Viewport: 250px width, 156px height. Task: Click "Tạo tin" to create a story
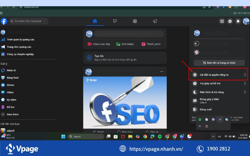(125, 58)
